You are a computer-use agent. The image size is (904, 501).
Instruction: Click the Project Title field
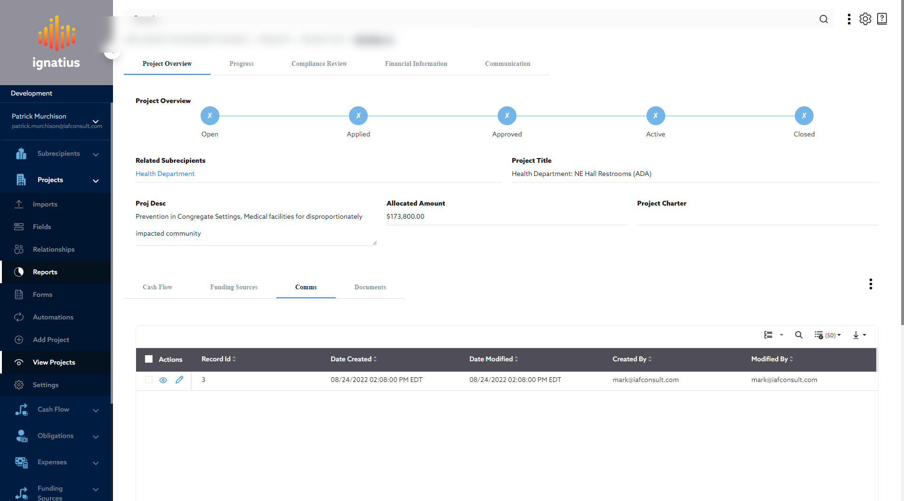click(695, 174)
